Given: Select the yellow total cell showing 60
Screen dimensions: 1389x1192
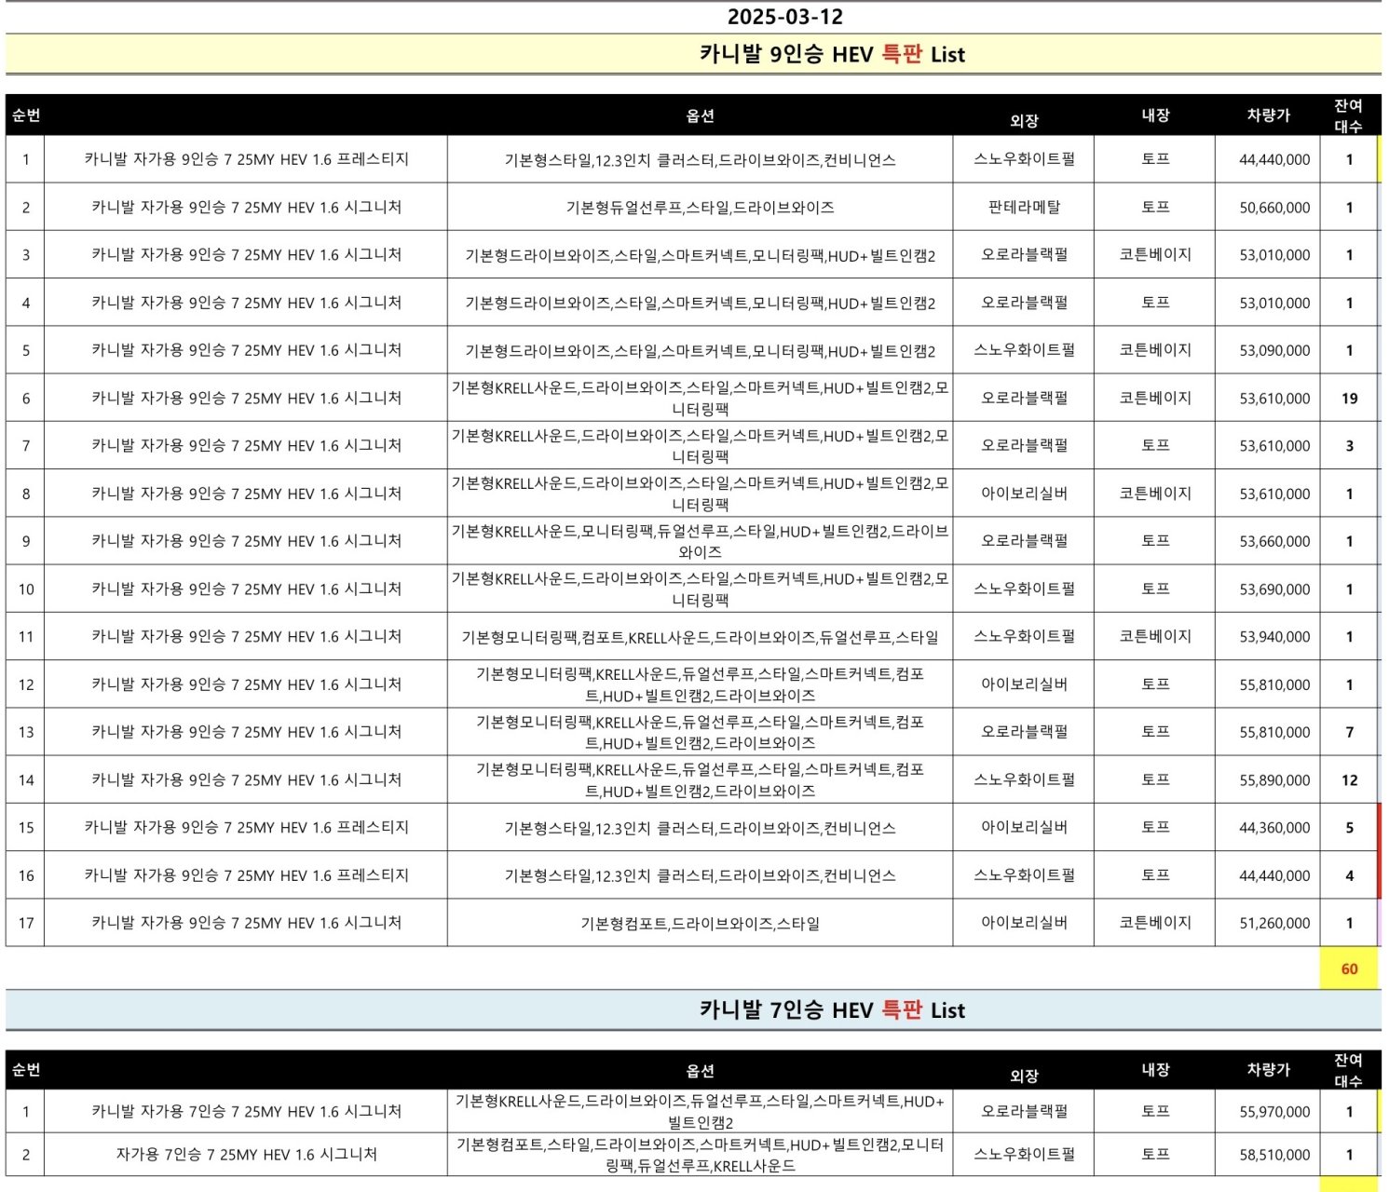Looking at the screenshot, I should [1349, 968].
